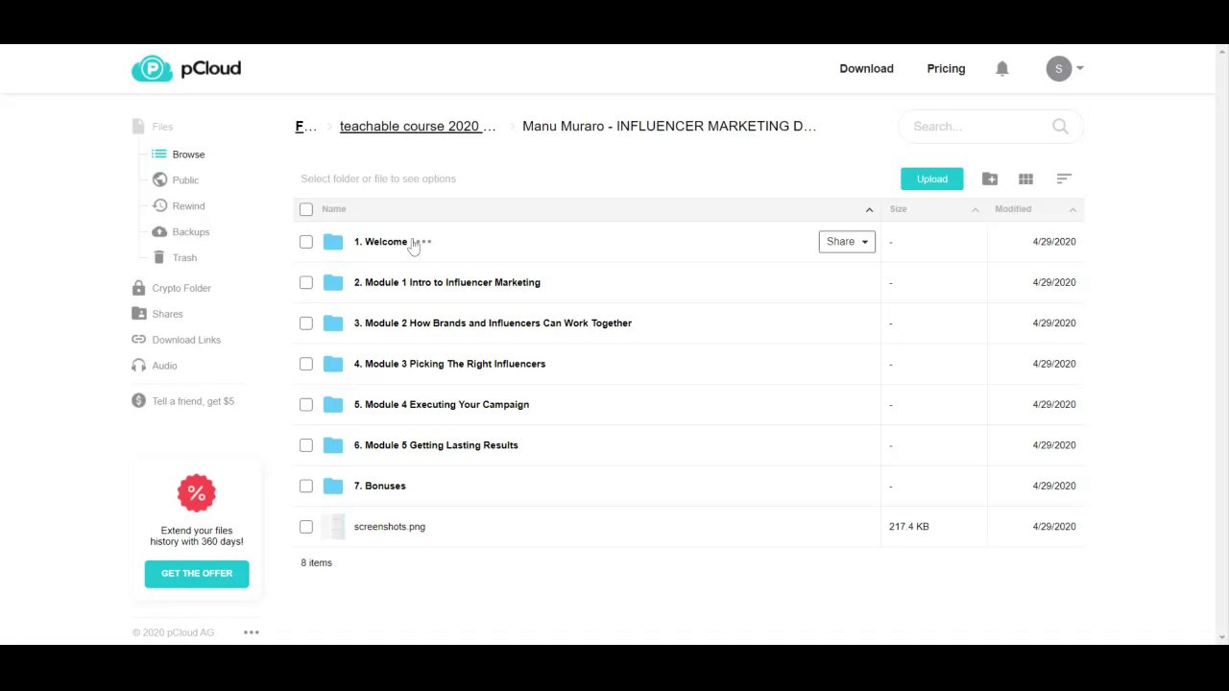Check the Module 5 Getting Lasting checkbox
Viewport: 1229px width, 691px height.
tap(306, 445)
